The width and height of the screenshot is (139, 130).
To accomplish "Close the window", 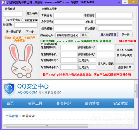I will pyautogui.click(x=133, y=2).
